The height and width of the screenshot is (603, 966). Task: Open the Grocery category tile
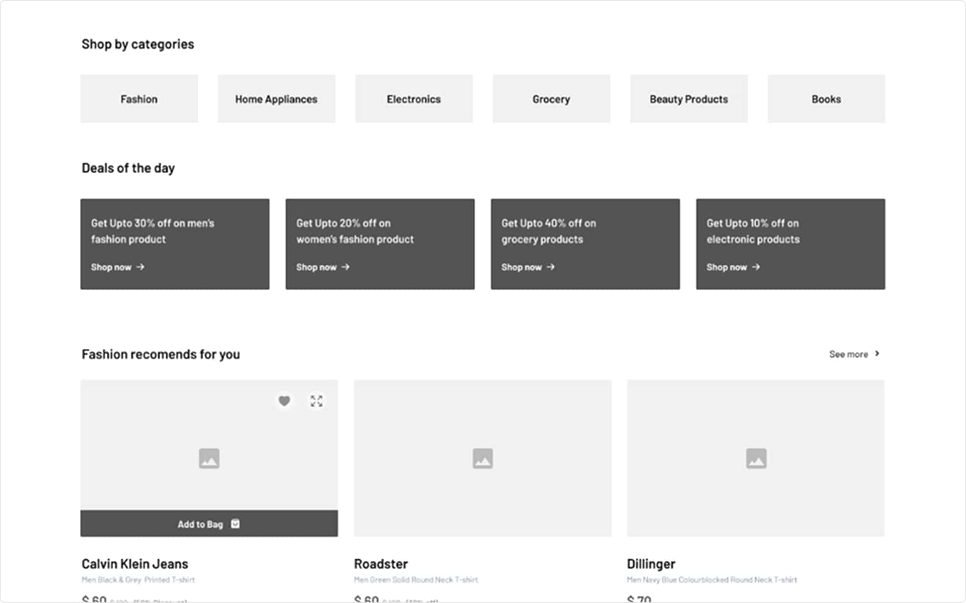pos(551,99)
